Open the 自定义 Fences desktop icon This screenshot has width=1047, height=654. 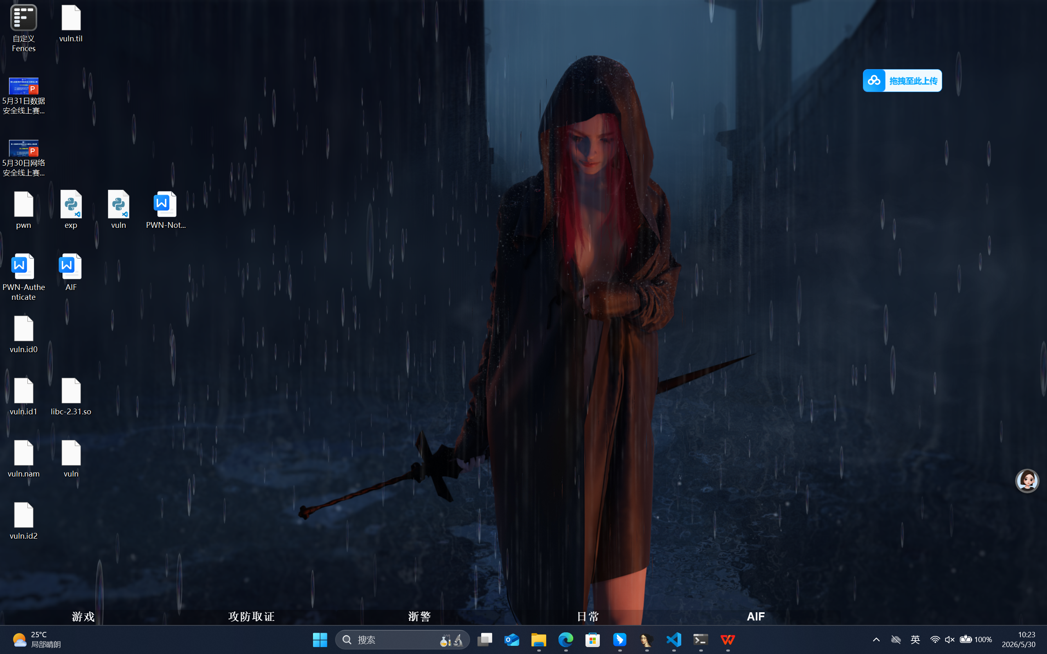(23, 28)
